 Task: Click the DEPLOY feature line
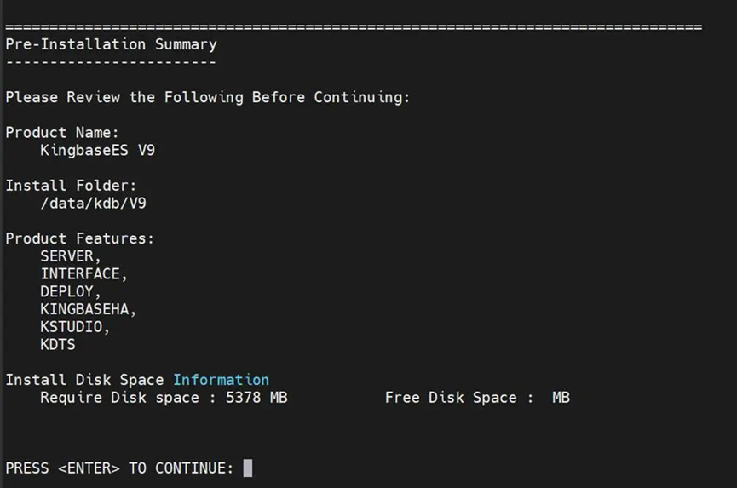coord(70,292)
